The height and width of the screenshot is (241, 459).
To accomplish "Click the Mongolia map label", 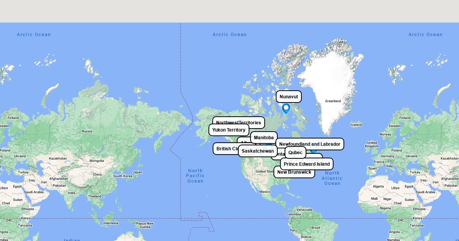I will (x=96, y=161).
